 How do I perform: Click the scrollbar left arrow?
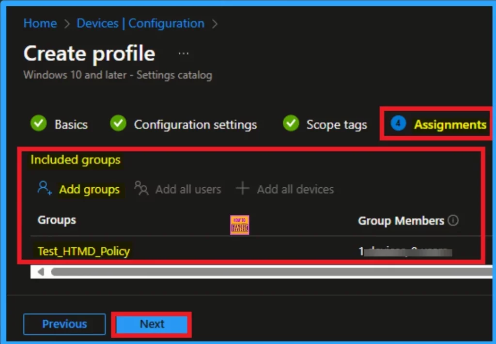pos(41,272)
